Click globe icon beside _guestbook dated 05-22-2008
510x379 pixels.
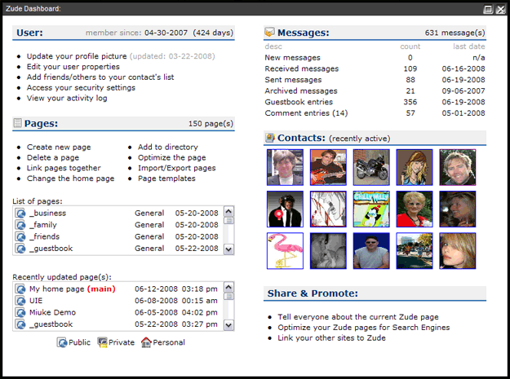(x=20, y=249)
